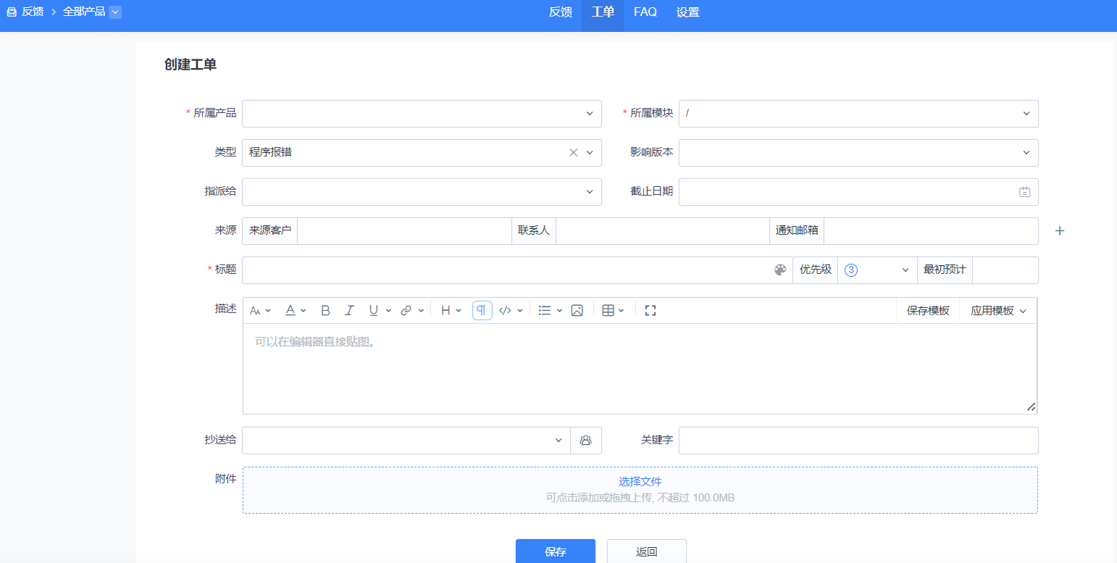This screenshot has width=1117, height=563.
Task: Click the 保存 button
Action: tap(555, 551)
